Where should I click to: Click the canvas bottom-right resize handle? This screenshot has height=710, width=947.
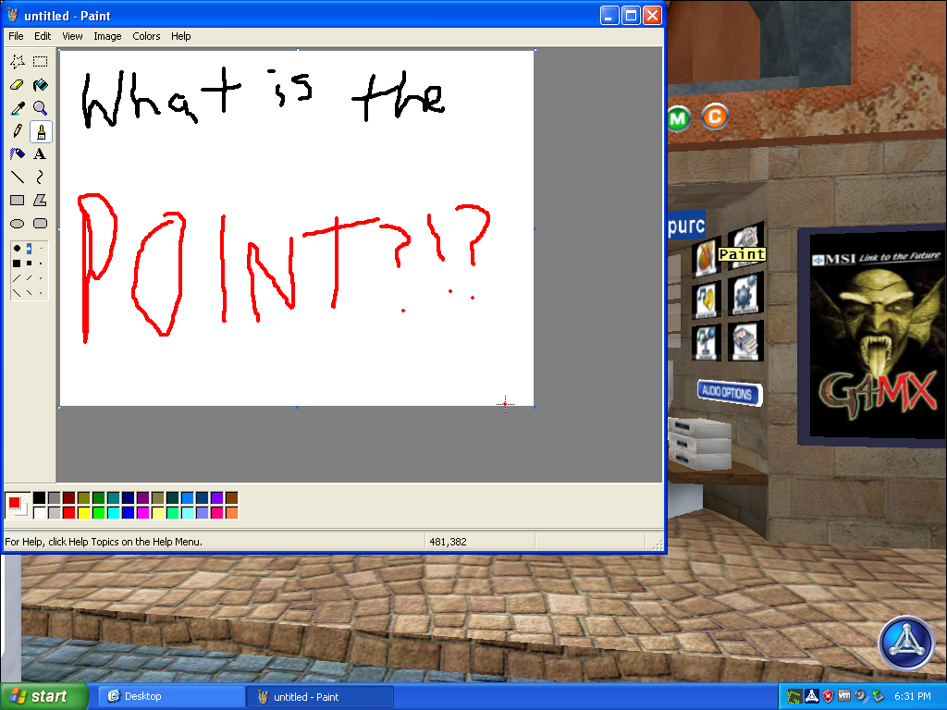pos(535,407)
